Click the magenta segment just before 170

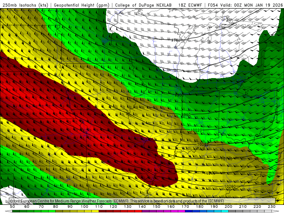tap(181, 211)
